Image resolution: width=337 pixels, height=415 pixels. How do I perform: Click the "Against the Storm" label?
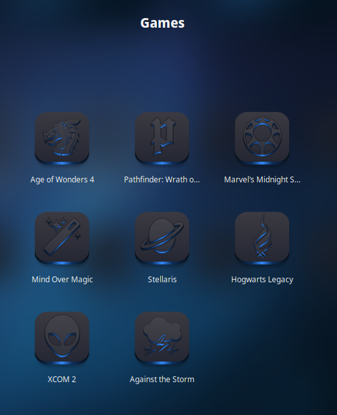pyautogui.click(x=162, y=380)
